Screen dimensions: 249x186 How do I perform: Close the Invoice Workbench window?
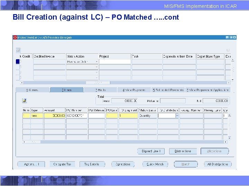(234, 37)
